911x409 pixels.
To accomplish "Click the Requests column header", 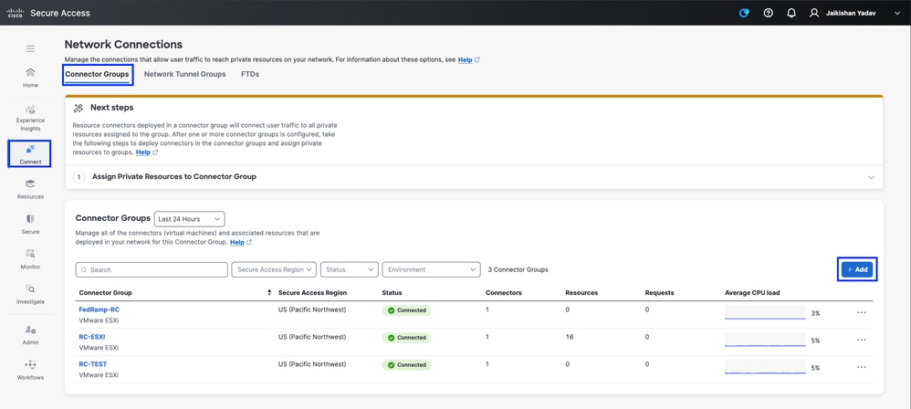I will (x=659, y=293).
